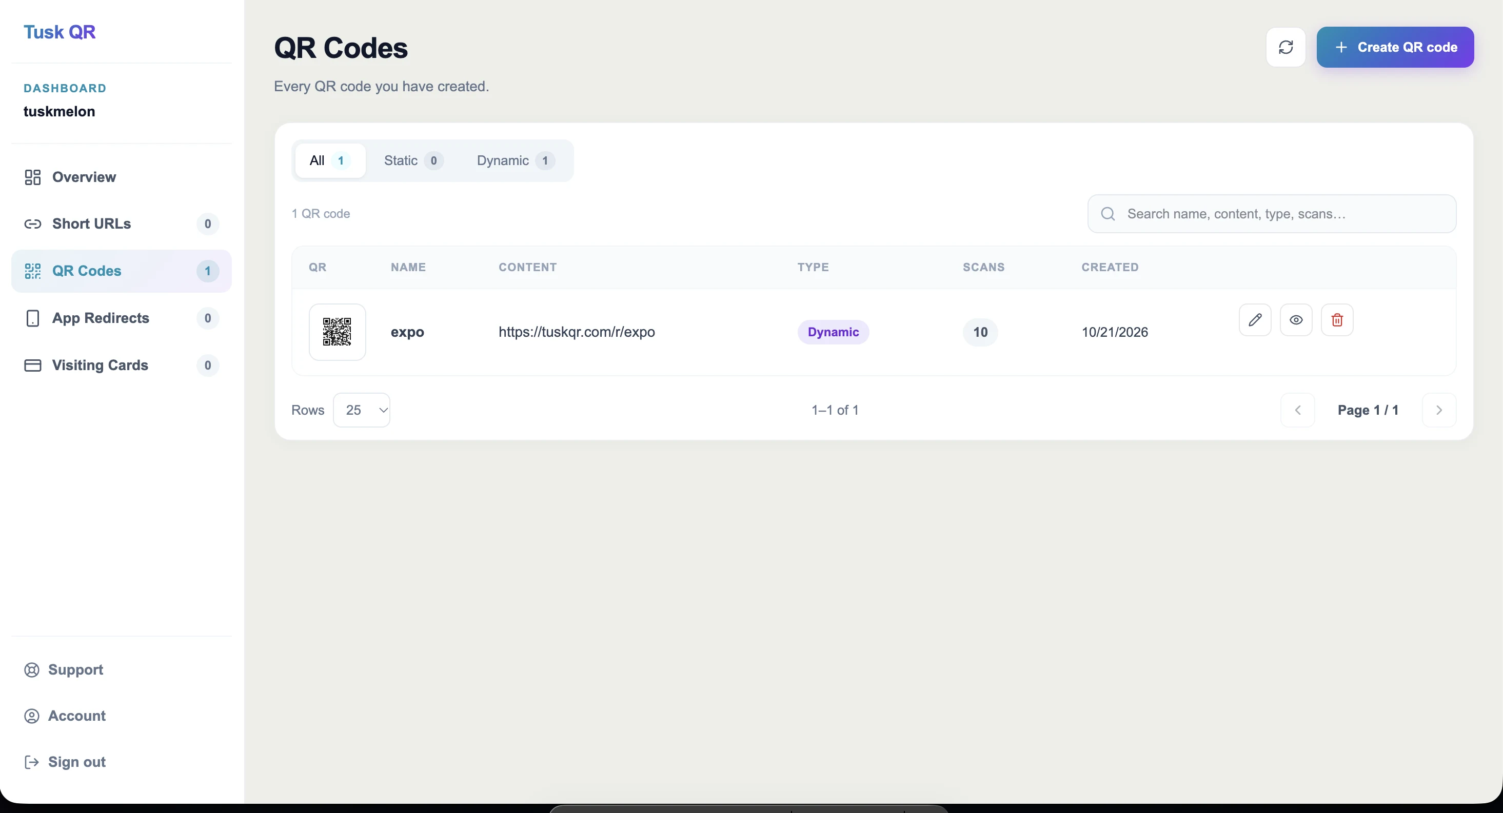View the expo QR code via eye icon
This screenshot has width=1503, height=813.
pyautogui.click(x=1296, y=319)
